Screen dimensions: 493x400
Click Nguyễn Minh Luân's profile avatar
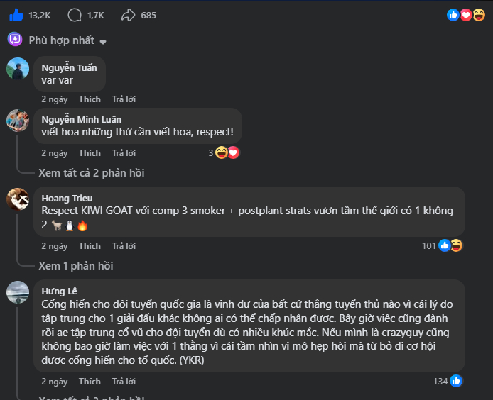18,121
